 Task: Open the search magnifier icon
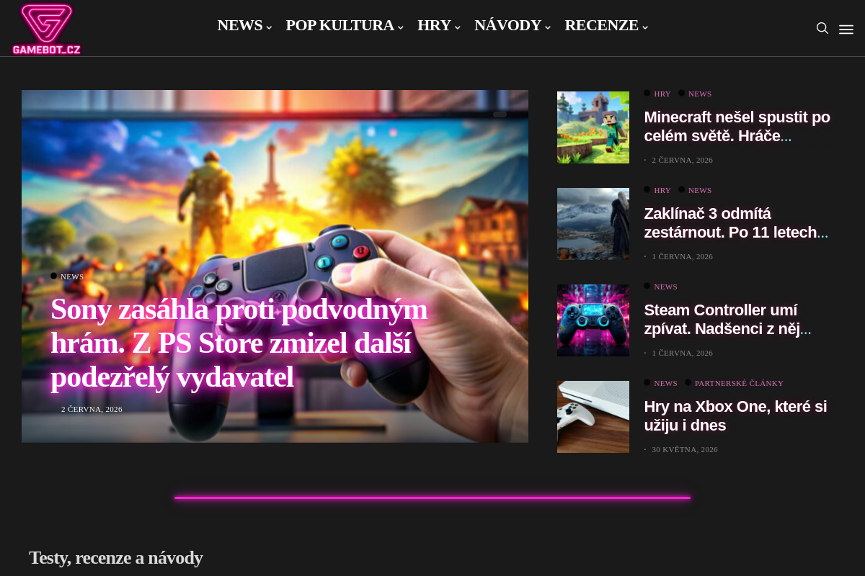click(x=822, y=28)
